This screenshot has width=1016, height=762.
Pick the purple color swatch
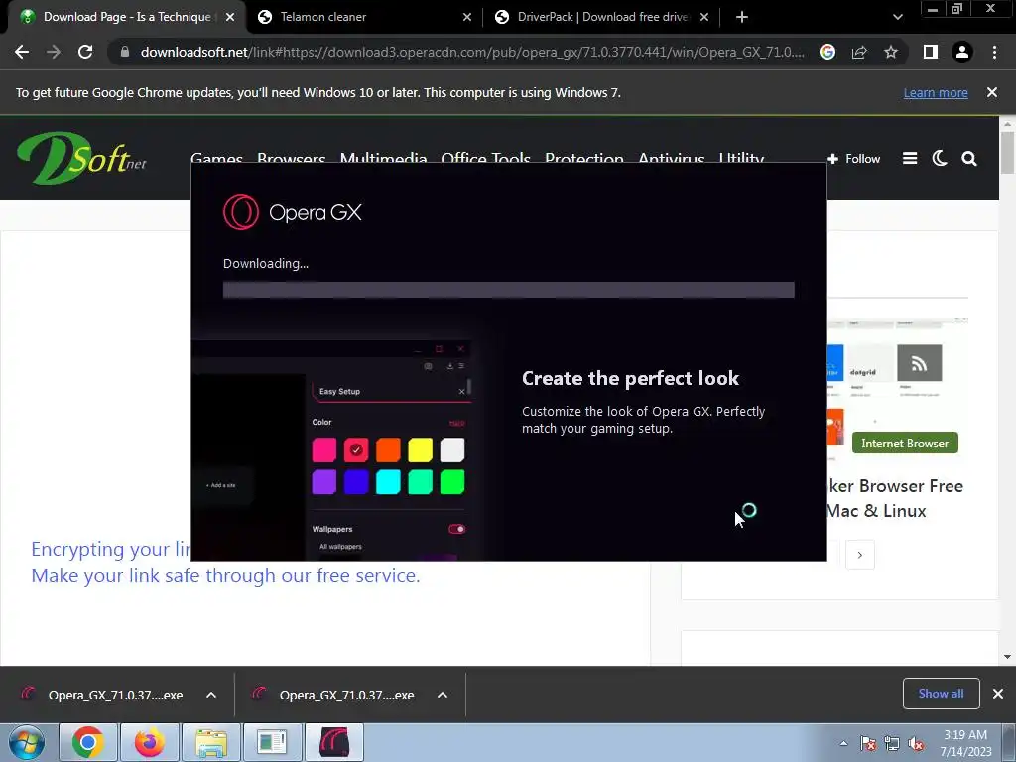pyautogui.click(x=324, y=481)
